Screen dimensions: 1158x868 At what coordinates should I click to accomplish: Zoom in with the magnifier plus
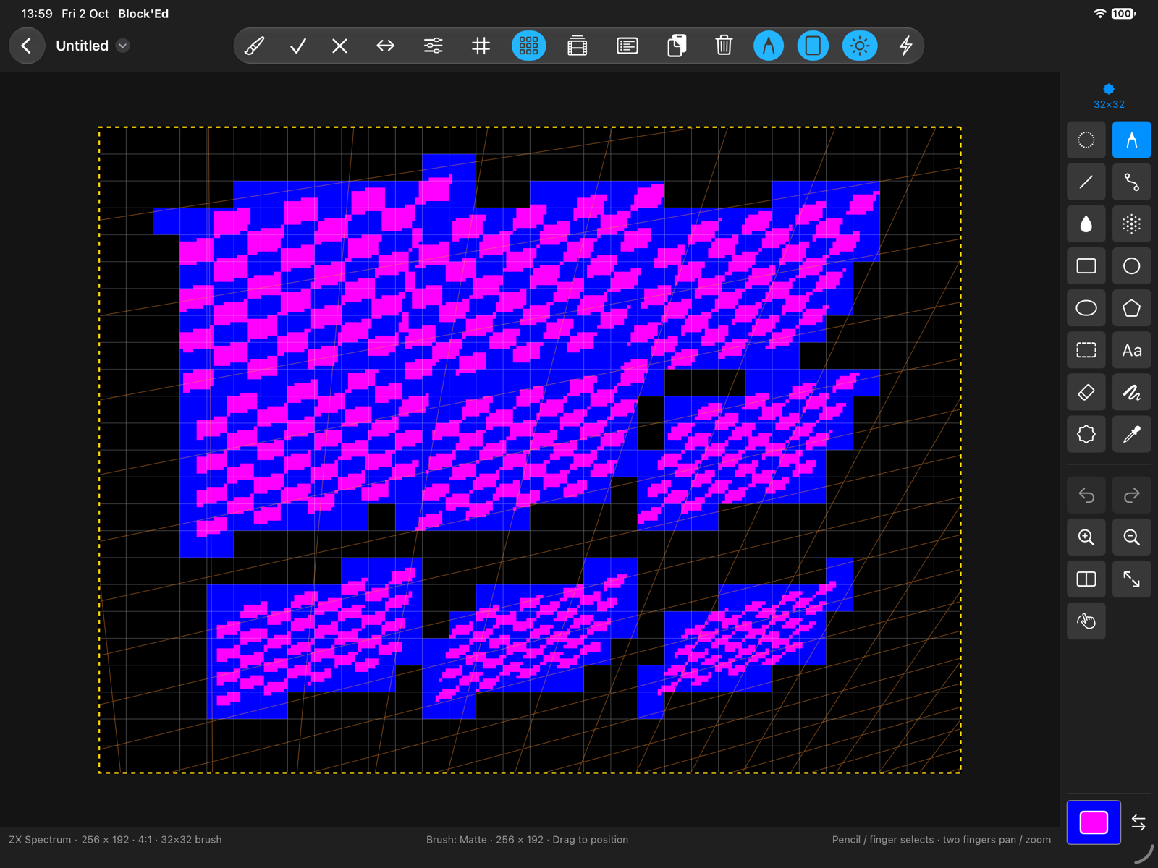click(x=1086, y=537)
